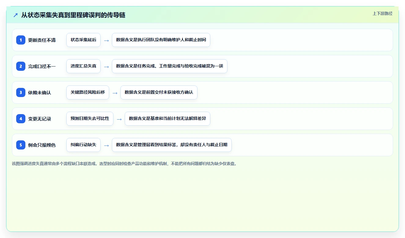
Task: Select step number 2 badge
Action: (21, 66)
